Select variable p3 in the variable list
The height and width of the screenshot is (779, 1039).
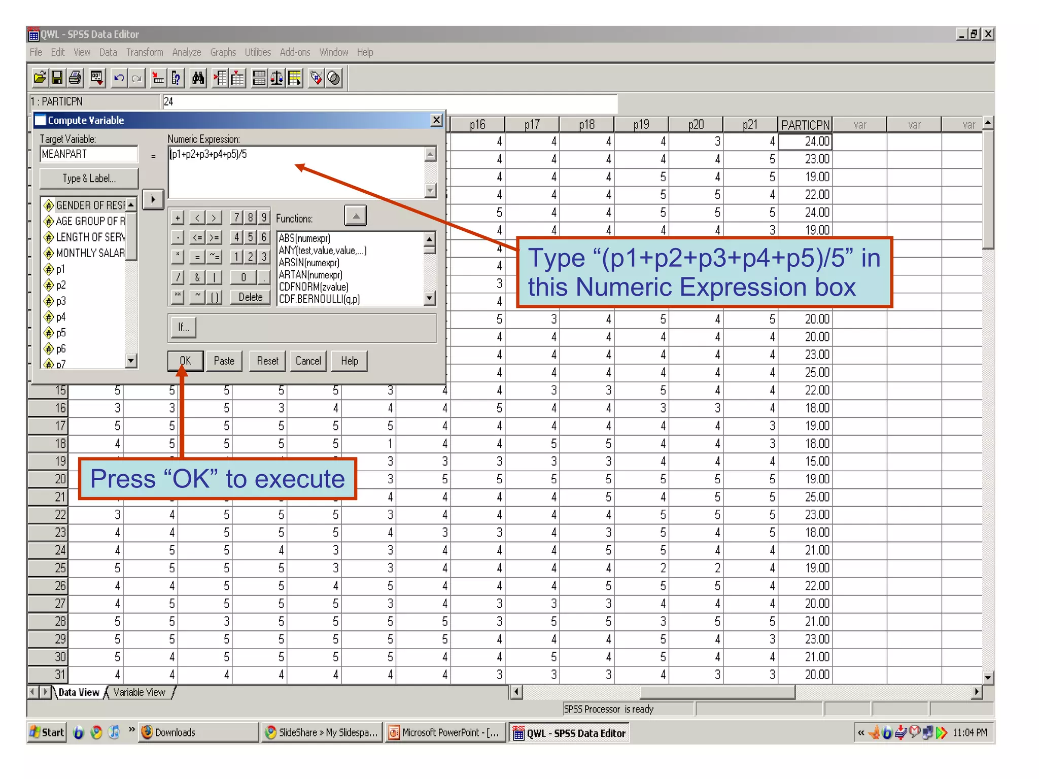click(60, 301)
